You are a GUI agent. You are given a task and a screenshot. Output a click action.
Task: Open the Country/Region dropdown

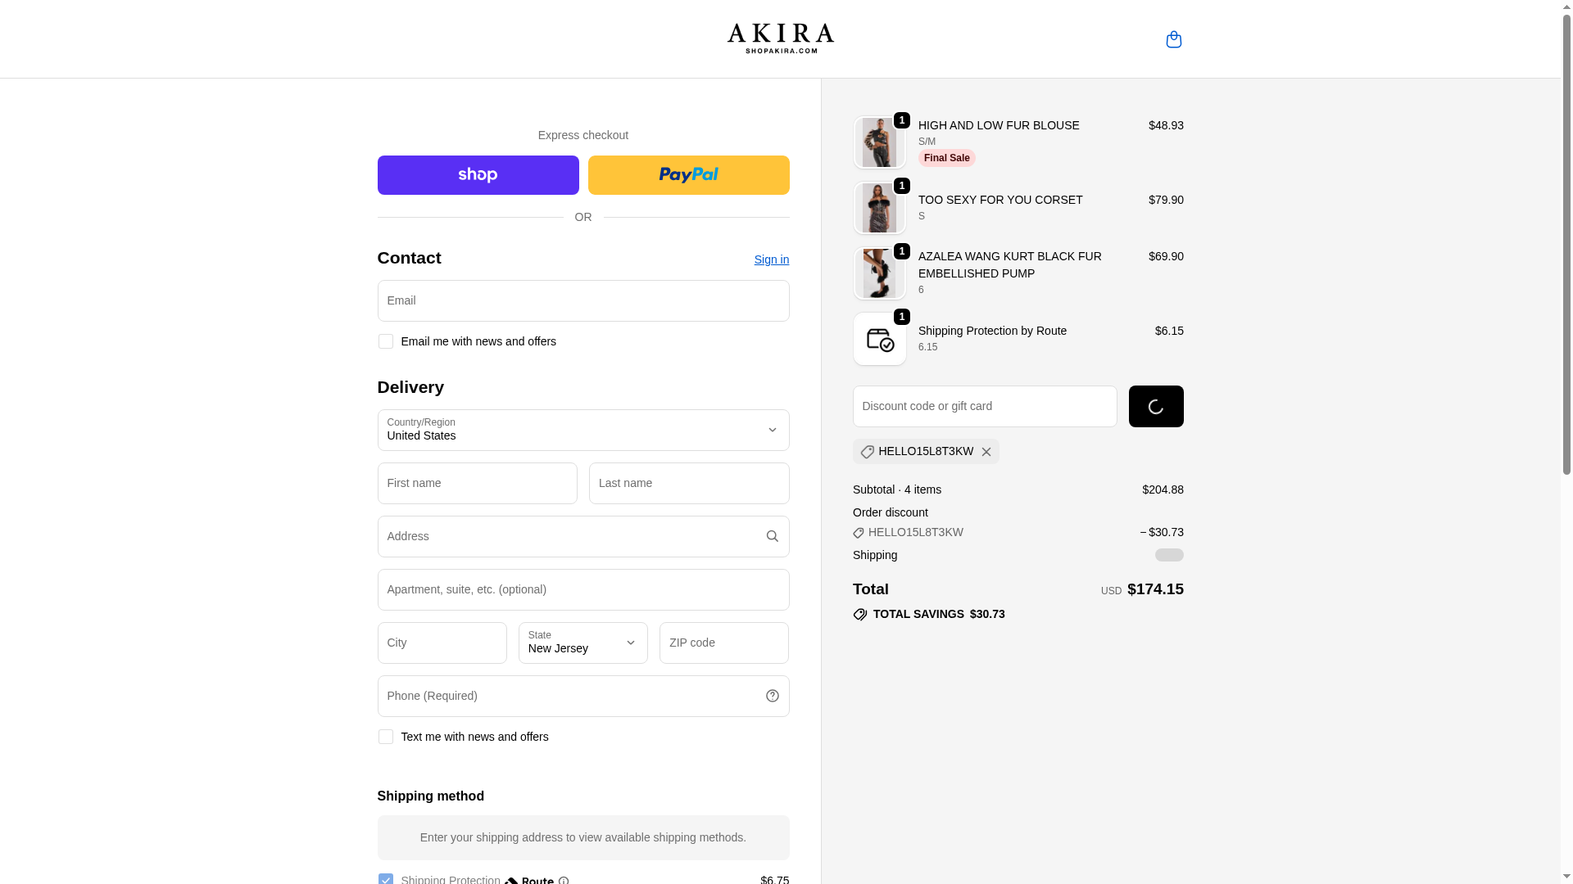click(x=583, y=430)
